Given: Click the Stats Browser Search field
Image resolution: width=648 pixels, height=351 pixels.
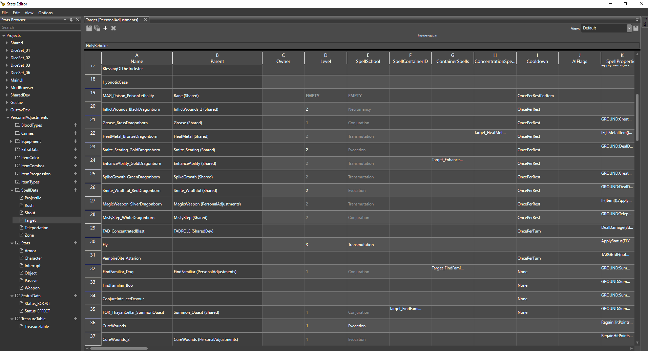Looking at the screenshot, I should click(40, 27).
